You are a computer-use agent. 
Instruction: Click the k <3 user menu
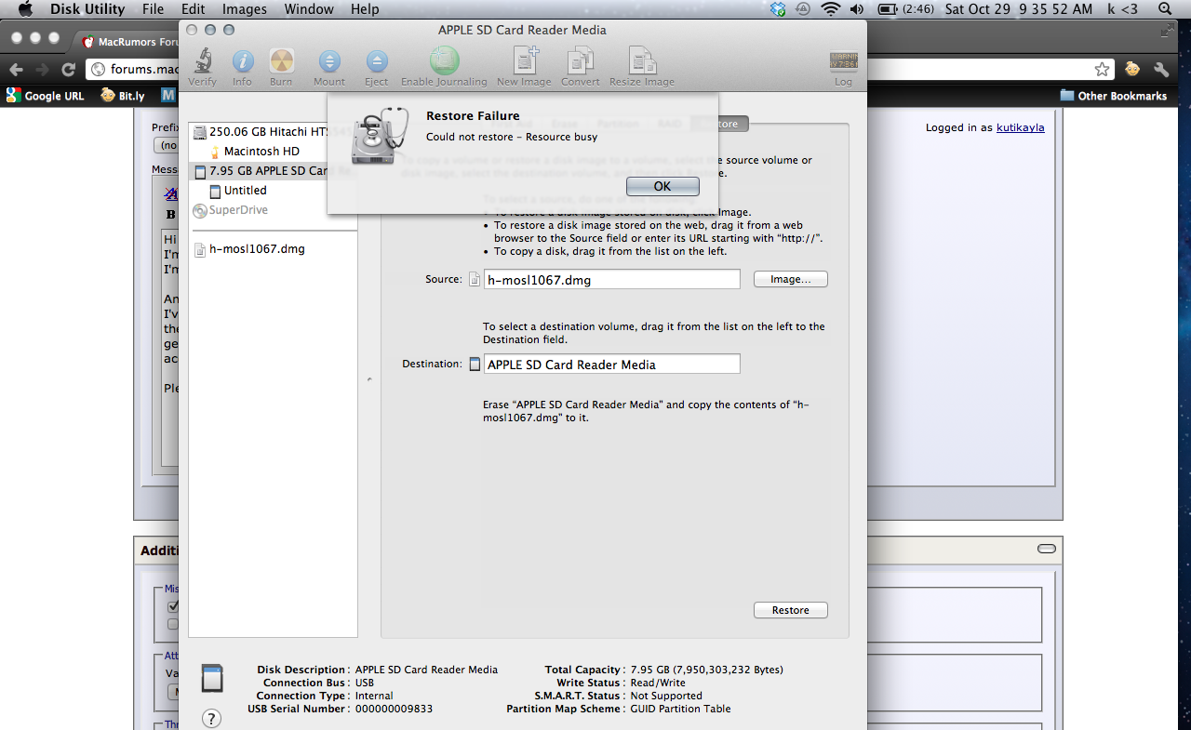(1122, 9)
